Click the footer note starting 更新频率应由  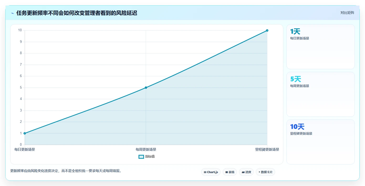pos(66,171)
